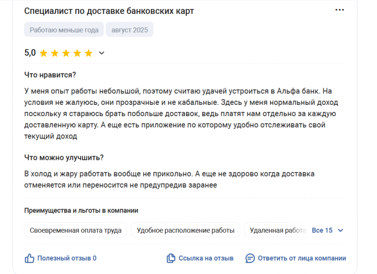Image resolution: width=377 pixels, height=274 pixels.
Task: Click the fifth rating star
Action: [x=88, y=53]
